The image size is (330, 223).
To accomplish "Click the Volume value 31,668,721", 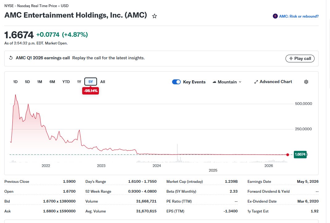I will [146, 201].
